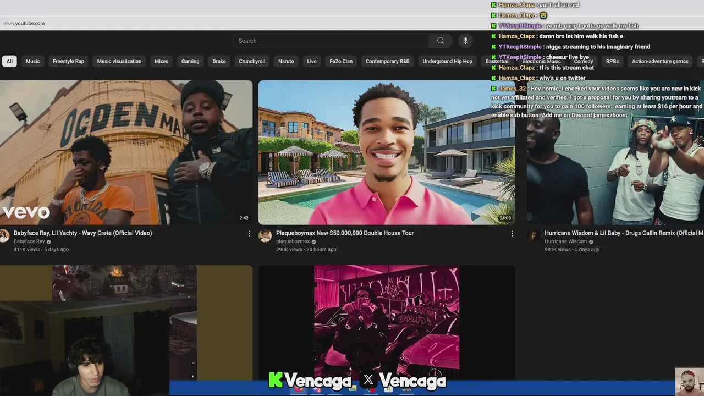This screenshot has width=704, height=396.
Task: Select the FaZe Clan chip
Action: click(x=341, y=62)
